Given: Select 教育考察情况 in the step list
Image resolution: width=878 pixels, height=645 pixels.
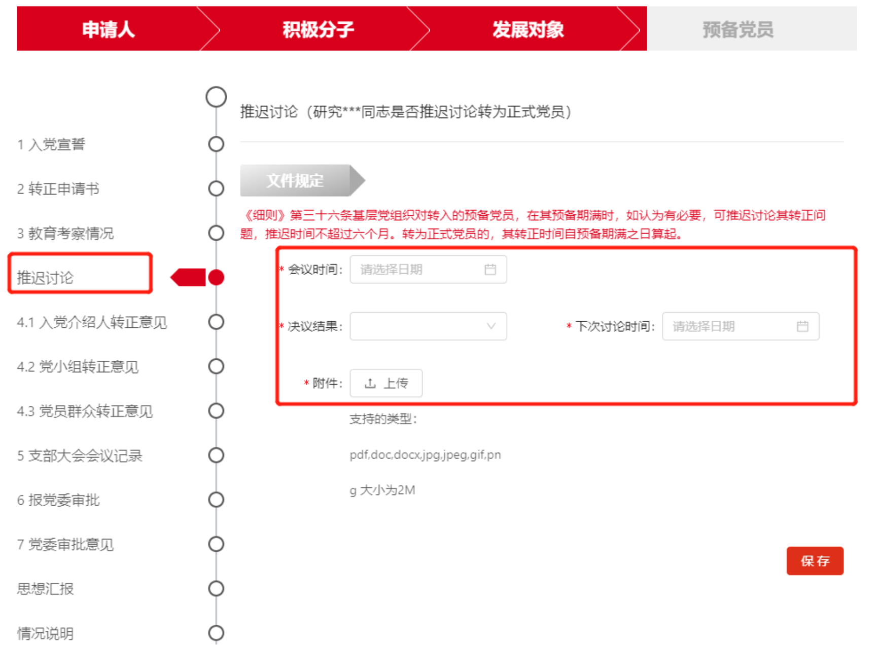Looking at the screenshot, I should (x=65, y=234).
